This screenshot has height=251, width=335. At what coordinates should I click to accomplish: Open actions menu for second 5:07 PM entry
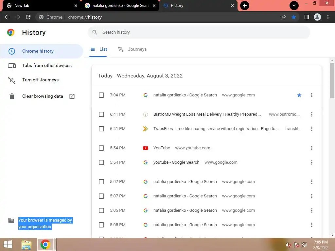point(312,196)
